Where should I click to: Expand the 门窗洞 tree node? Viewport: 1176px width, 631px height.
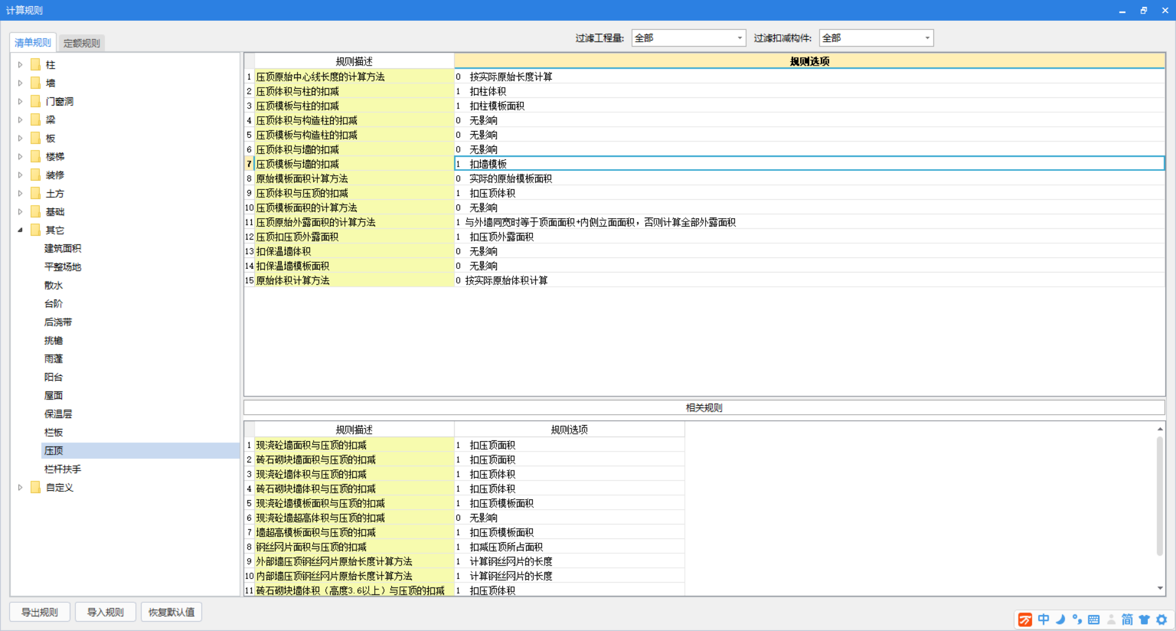pyautogui.click(x=20, y=102)
